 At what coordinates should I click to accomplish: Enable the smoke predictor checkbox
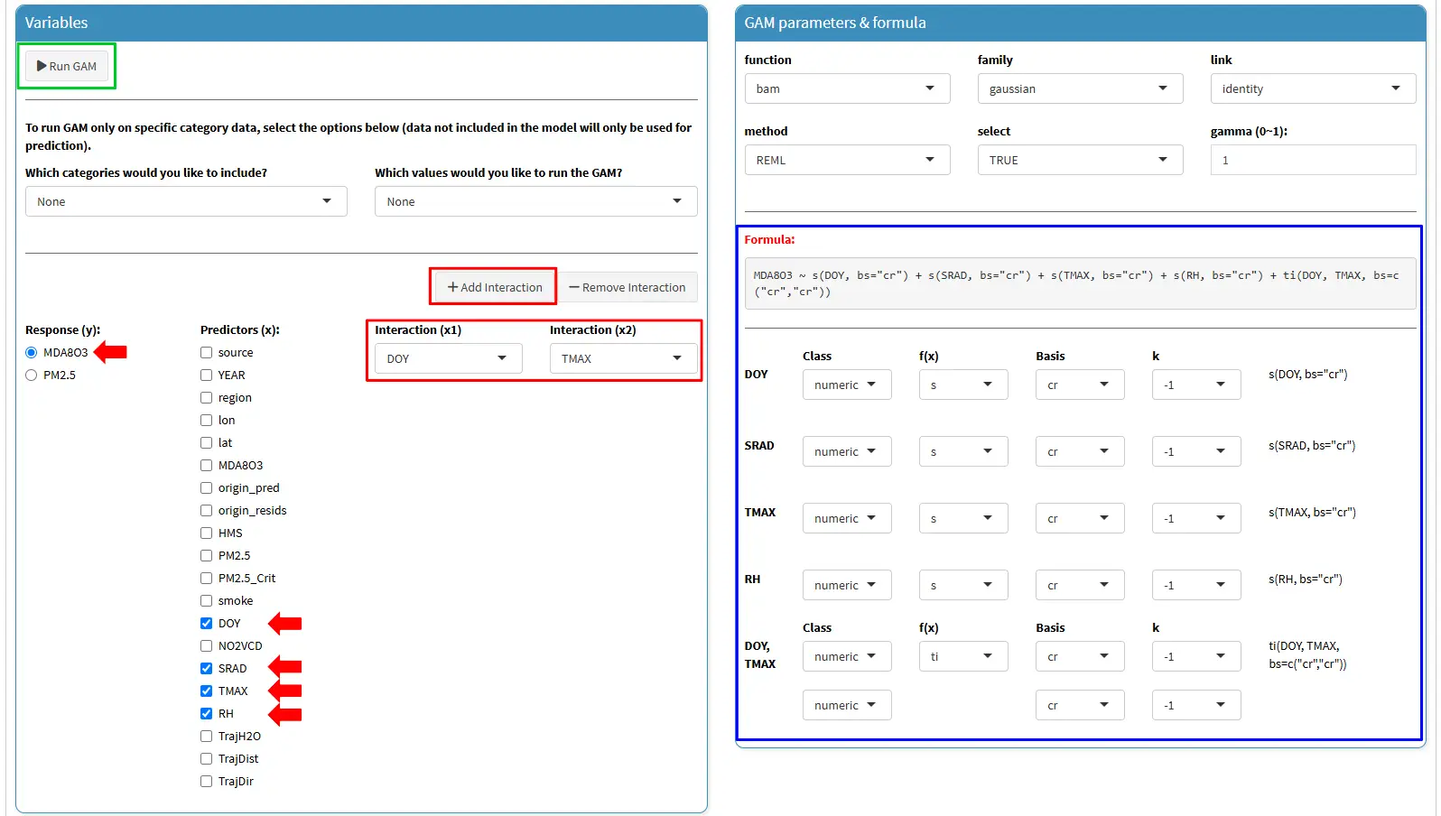[207, 601]
